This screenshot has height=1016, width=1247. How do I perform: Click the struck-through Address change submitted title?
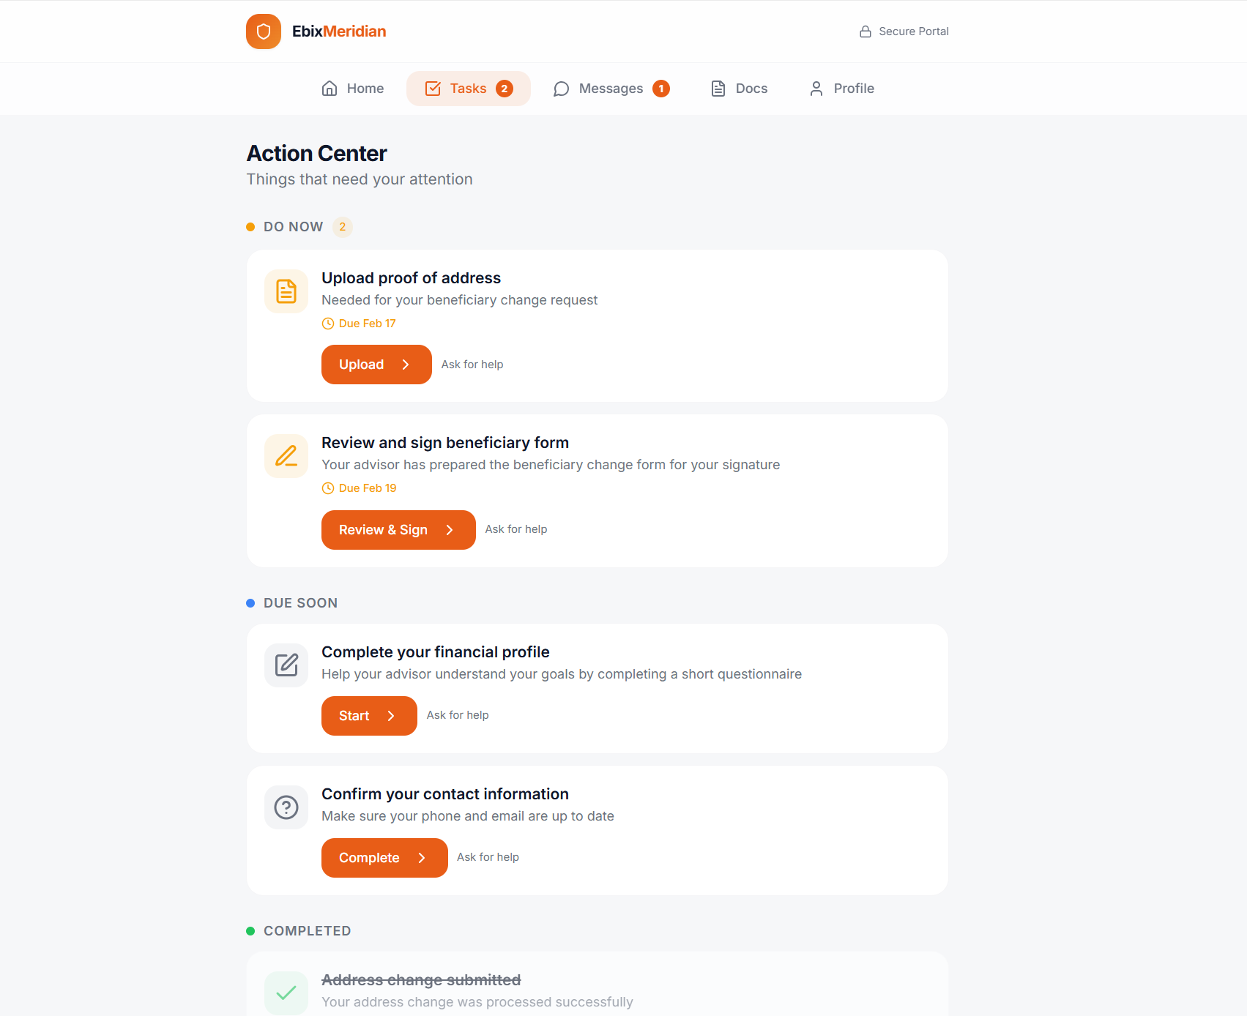pyautogui.click(x=421, y=980)
